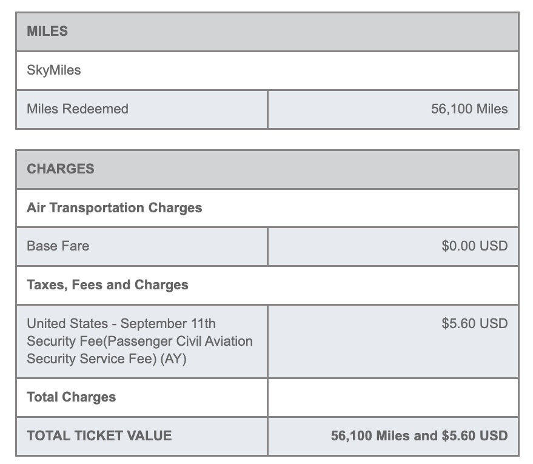Click the Total Charges label
This screenshot has width=533, height=464.
coord(72,397)
